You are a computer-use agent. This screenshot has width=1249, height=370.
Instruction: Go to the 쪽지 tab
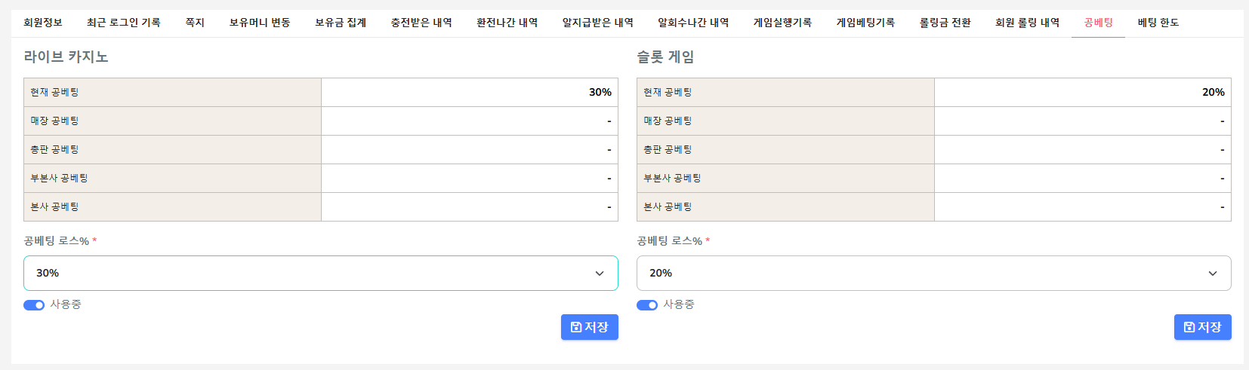click(x=195, y=23)
